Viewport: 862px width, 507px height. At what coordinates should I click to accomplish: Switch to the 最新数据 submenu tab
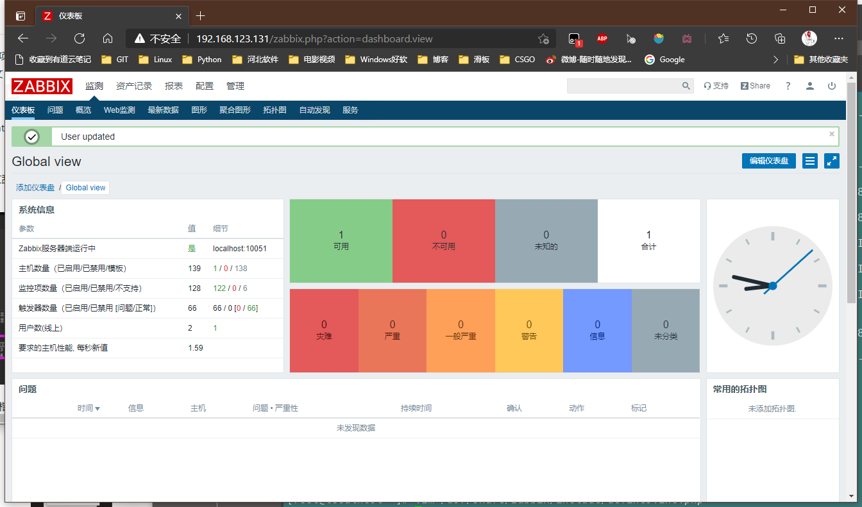163,110
